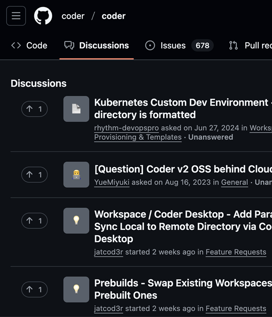This screenshot has width=272, height=317.
Task: Switch to the Issues tab
Action: click(x=172, y=45)
